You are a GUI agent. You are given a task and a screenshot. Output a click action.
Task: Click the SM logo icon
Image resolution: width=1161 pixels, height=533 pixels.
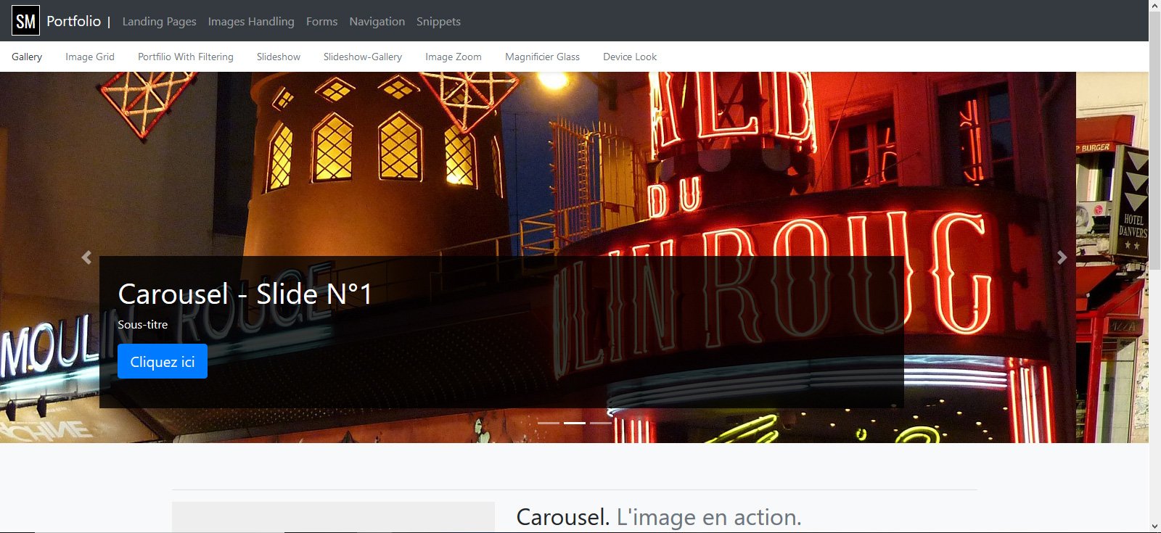pos(25,21)
